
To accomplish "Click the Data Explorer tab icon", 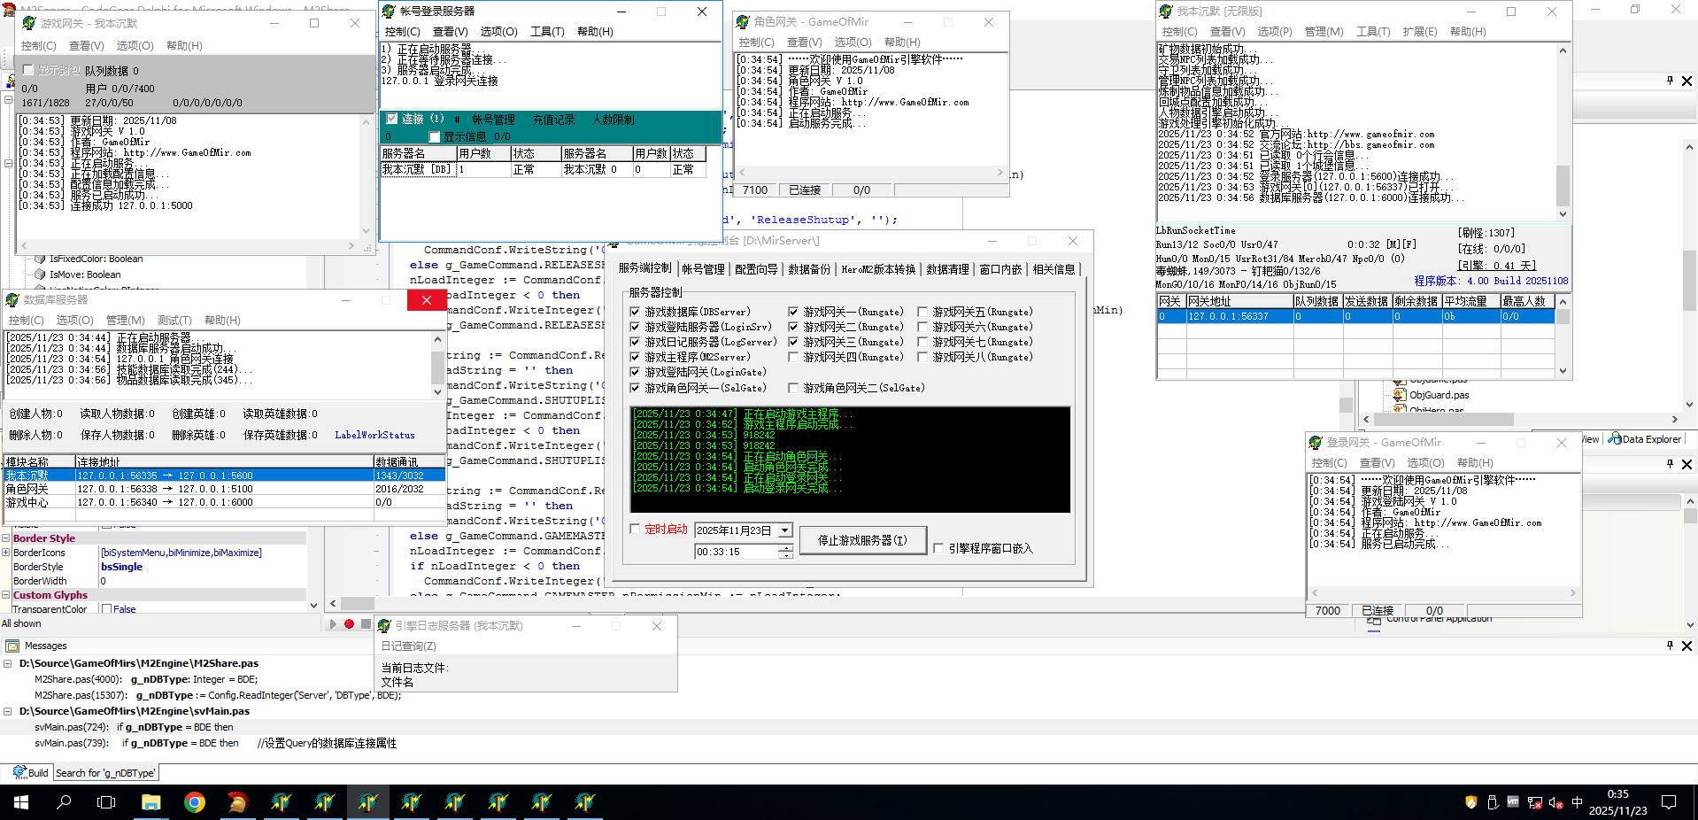I will click(1615, 438).
